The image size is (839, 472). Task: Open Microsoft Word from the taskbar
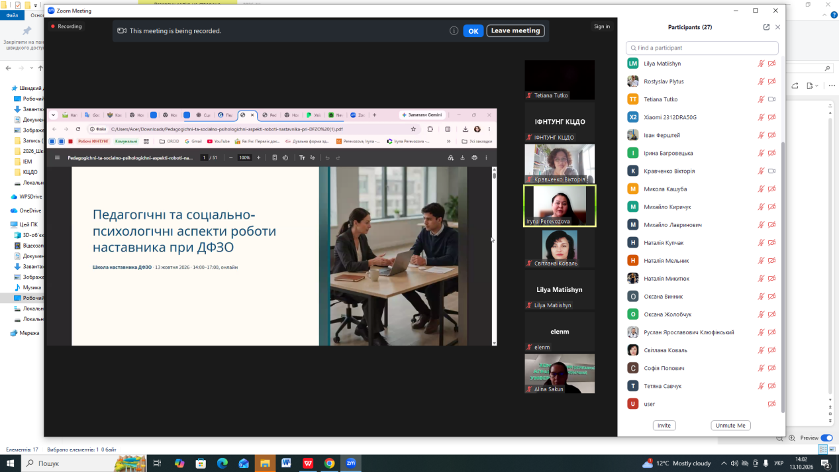(x=286, y=463)
